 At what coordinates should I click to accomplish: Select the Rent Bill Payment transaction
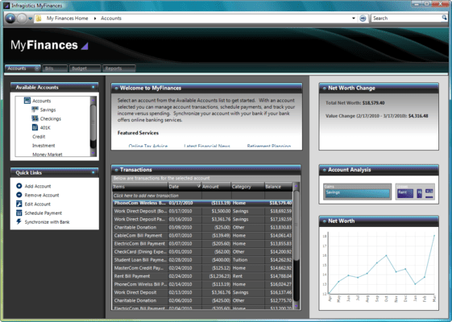(x=202, y=276)
